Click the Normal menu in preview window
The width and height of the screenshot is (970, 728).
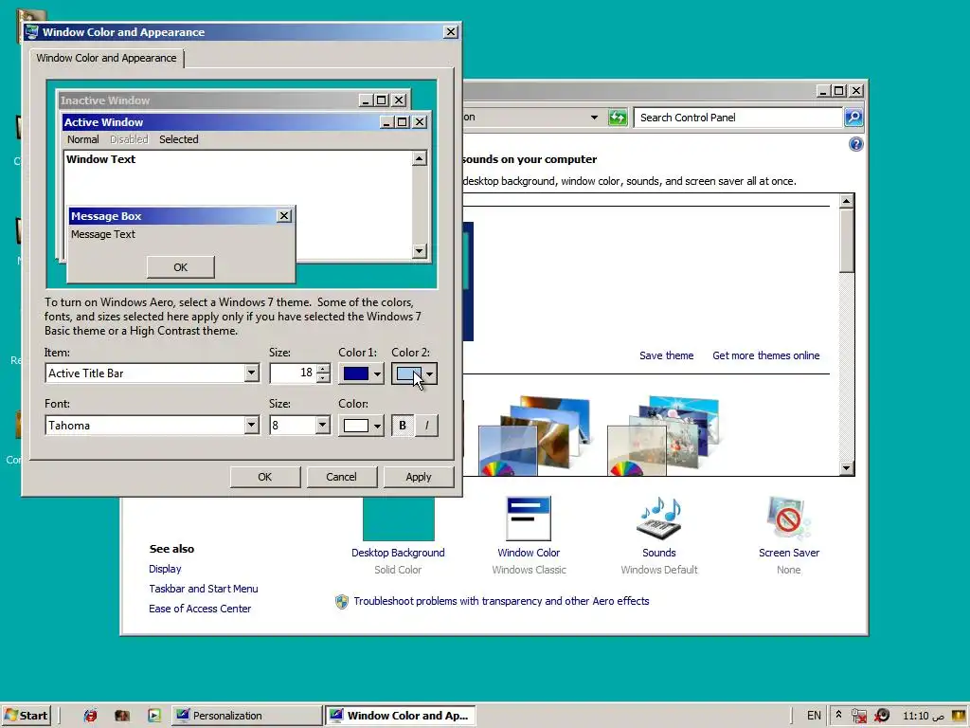point(83,139)
